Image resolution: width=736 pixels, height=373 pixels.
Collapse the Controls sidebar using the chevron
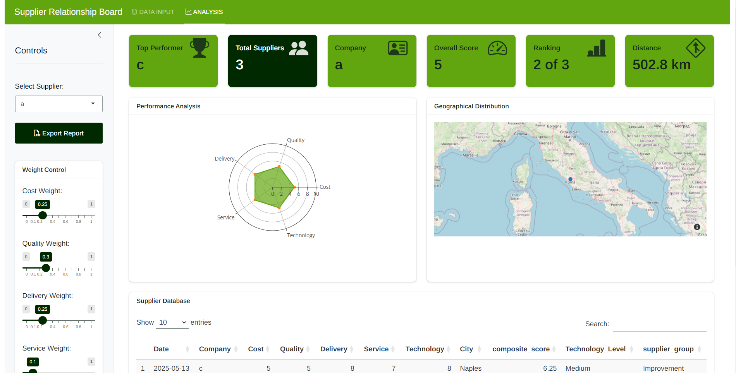100,35
